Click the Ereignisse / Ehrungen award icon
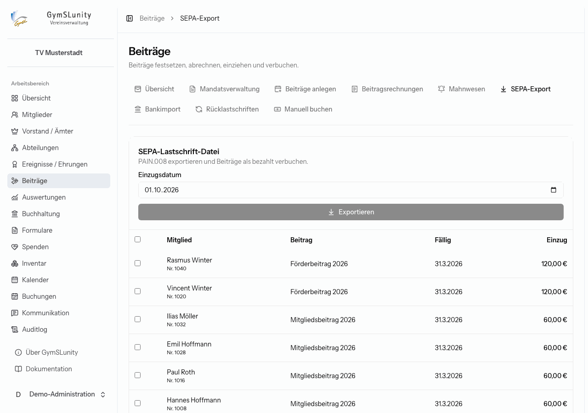The height and width of the screenshot is (413, 588). pyautogui.click(x=15, y=164)
